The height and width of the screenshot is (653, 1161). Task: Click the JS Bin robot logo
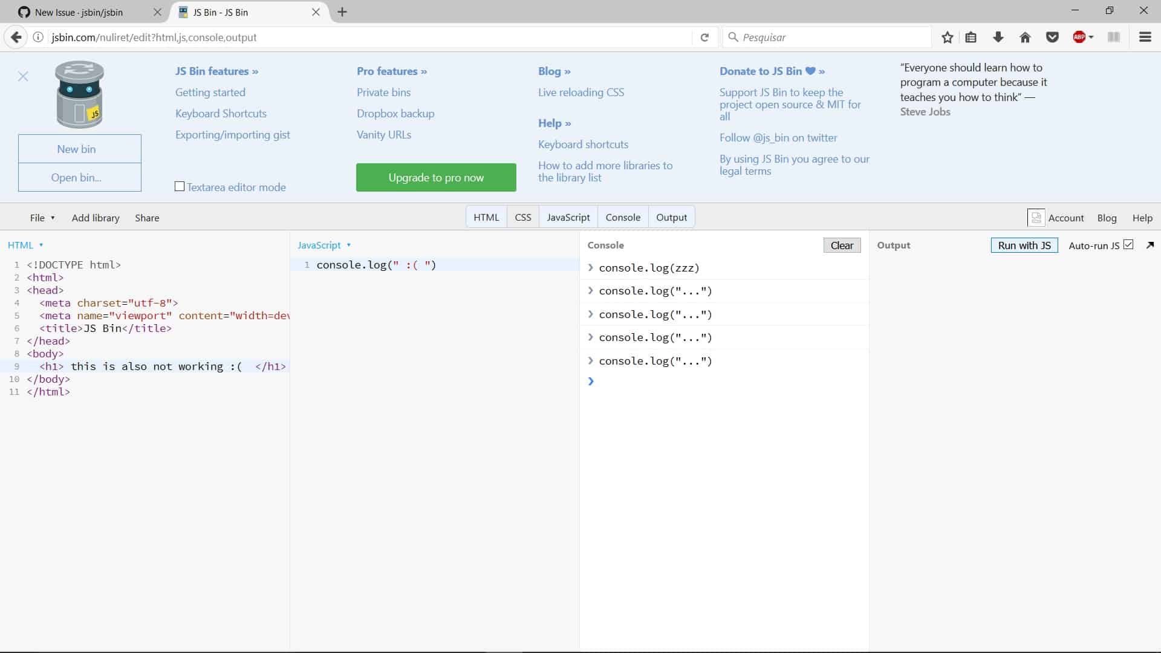coord(80,94)
